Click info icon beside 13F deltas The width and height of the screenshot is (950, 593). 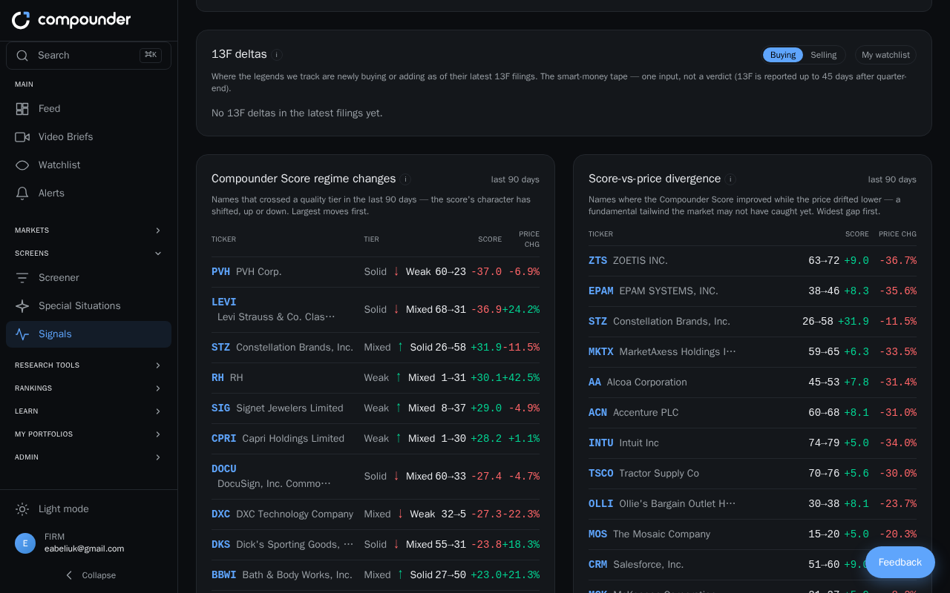click(x=277, y=55)
